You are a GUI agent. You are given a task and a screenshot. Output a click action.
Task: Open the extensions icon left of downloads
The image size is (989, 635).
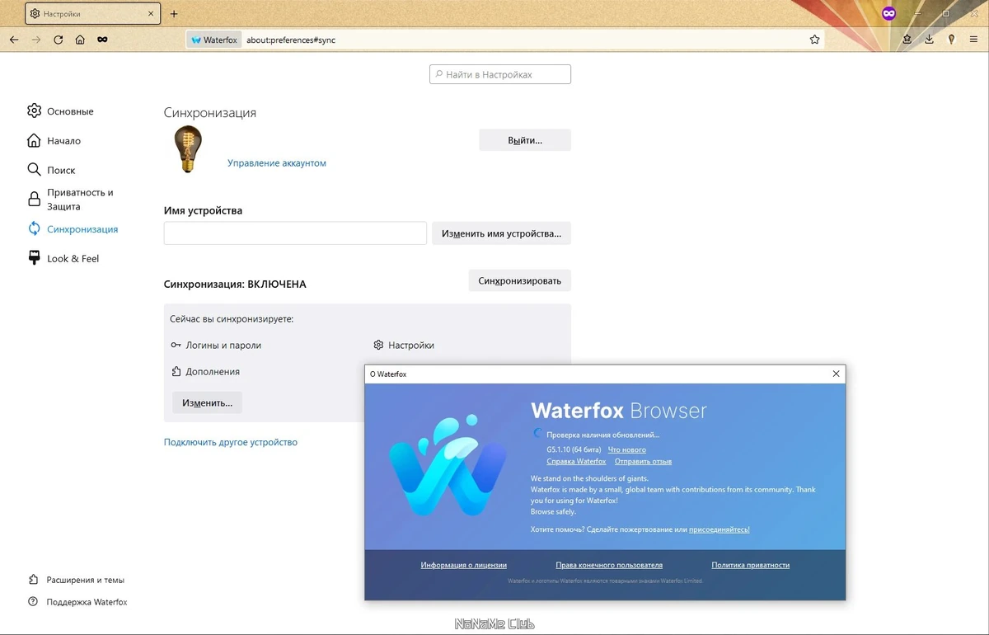tap(907, 40)
